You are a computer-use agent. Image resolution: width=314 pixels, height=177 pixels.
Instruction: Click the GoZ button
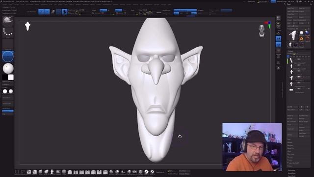pos(290,23)
